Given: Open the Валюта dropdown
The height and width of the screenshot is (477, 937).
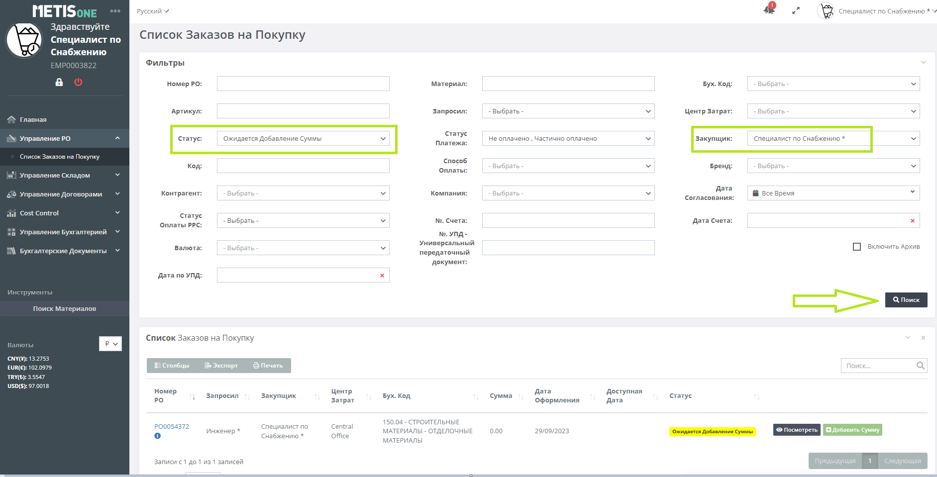Looking at the screenshot, I should [303, 248].
